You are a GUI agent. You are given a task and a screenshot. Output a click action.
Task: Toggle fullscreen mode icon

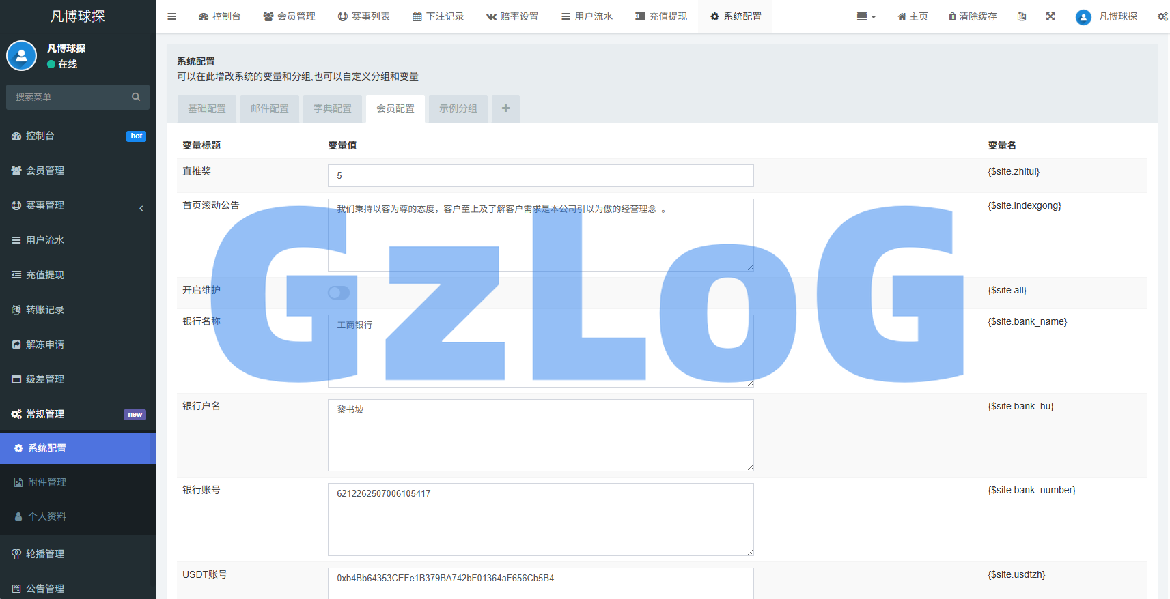click(1050, 16)
